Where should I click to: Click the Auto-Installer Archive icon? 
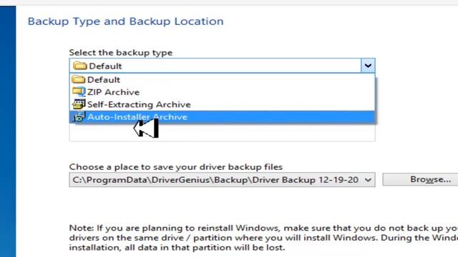[79, 117]
